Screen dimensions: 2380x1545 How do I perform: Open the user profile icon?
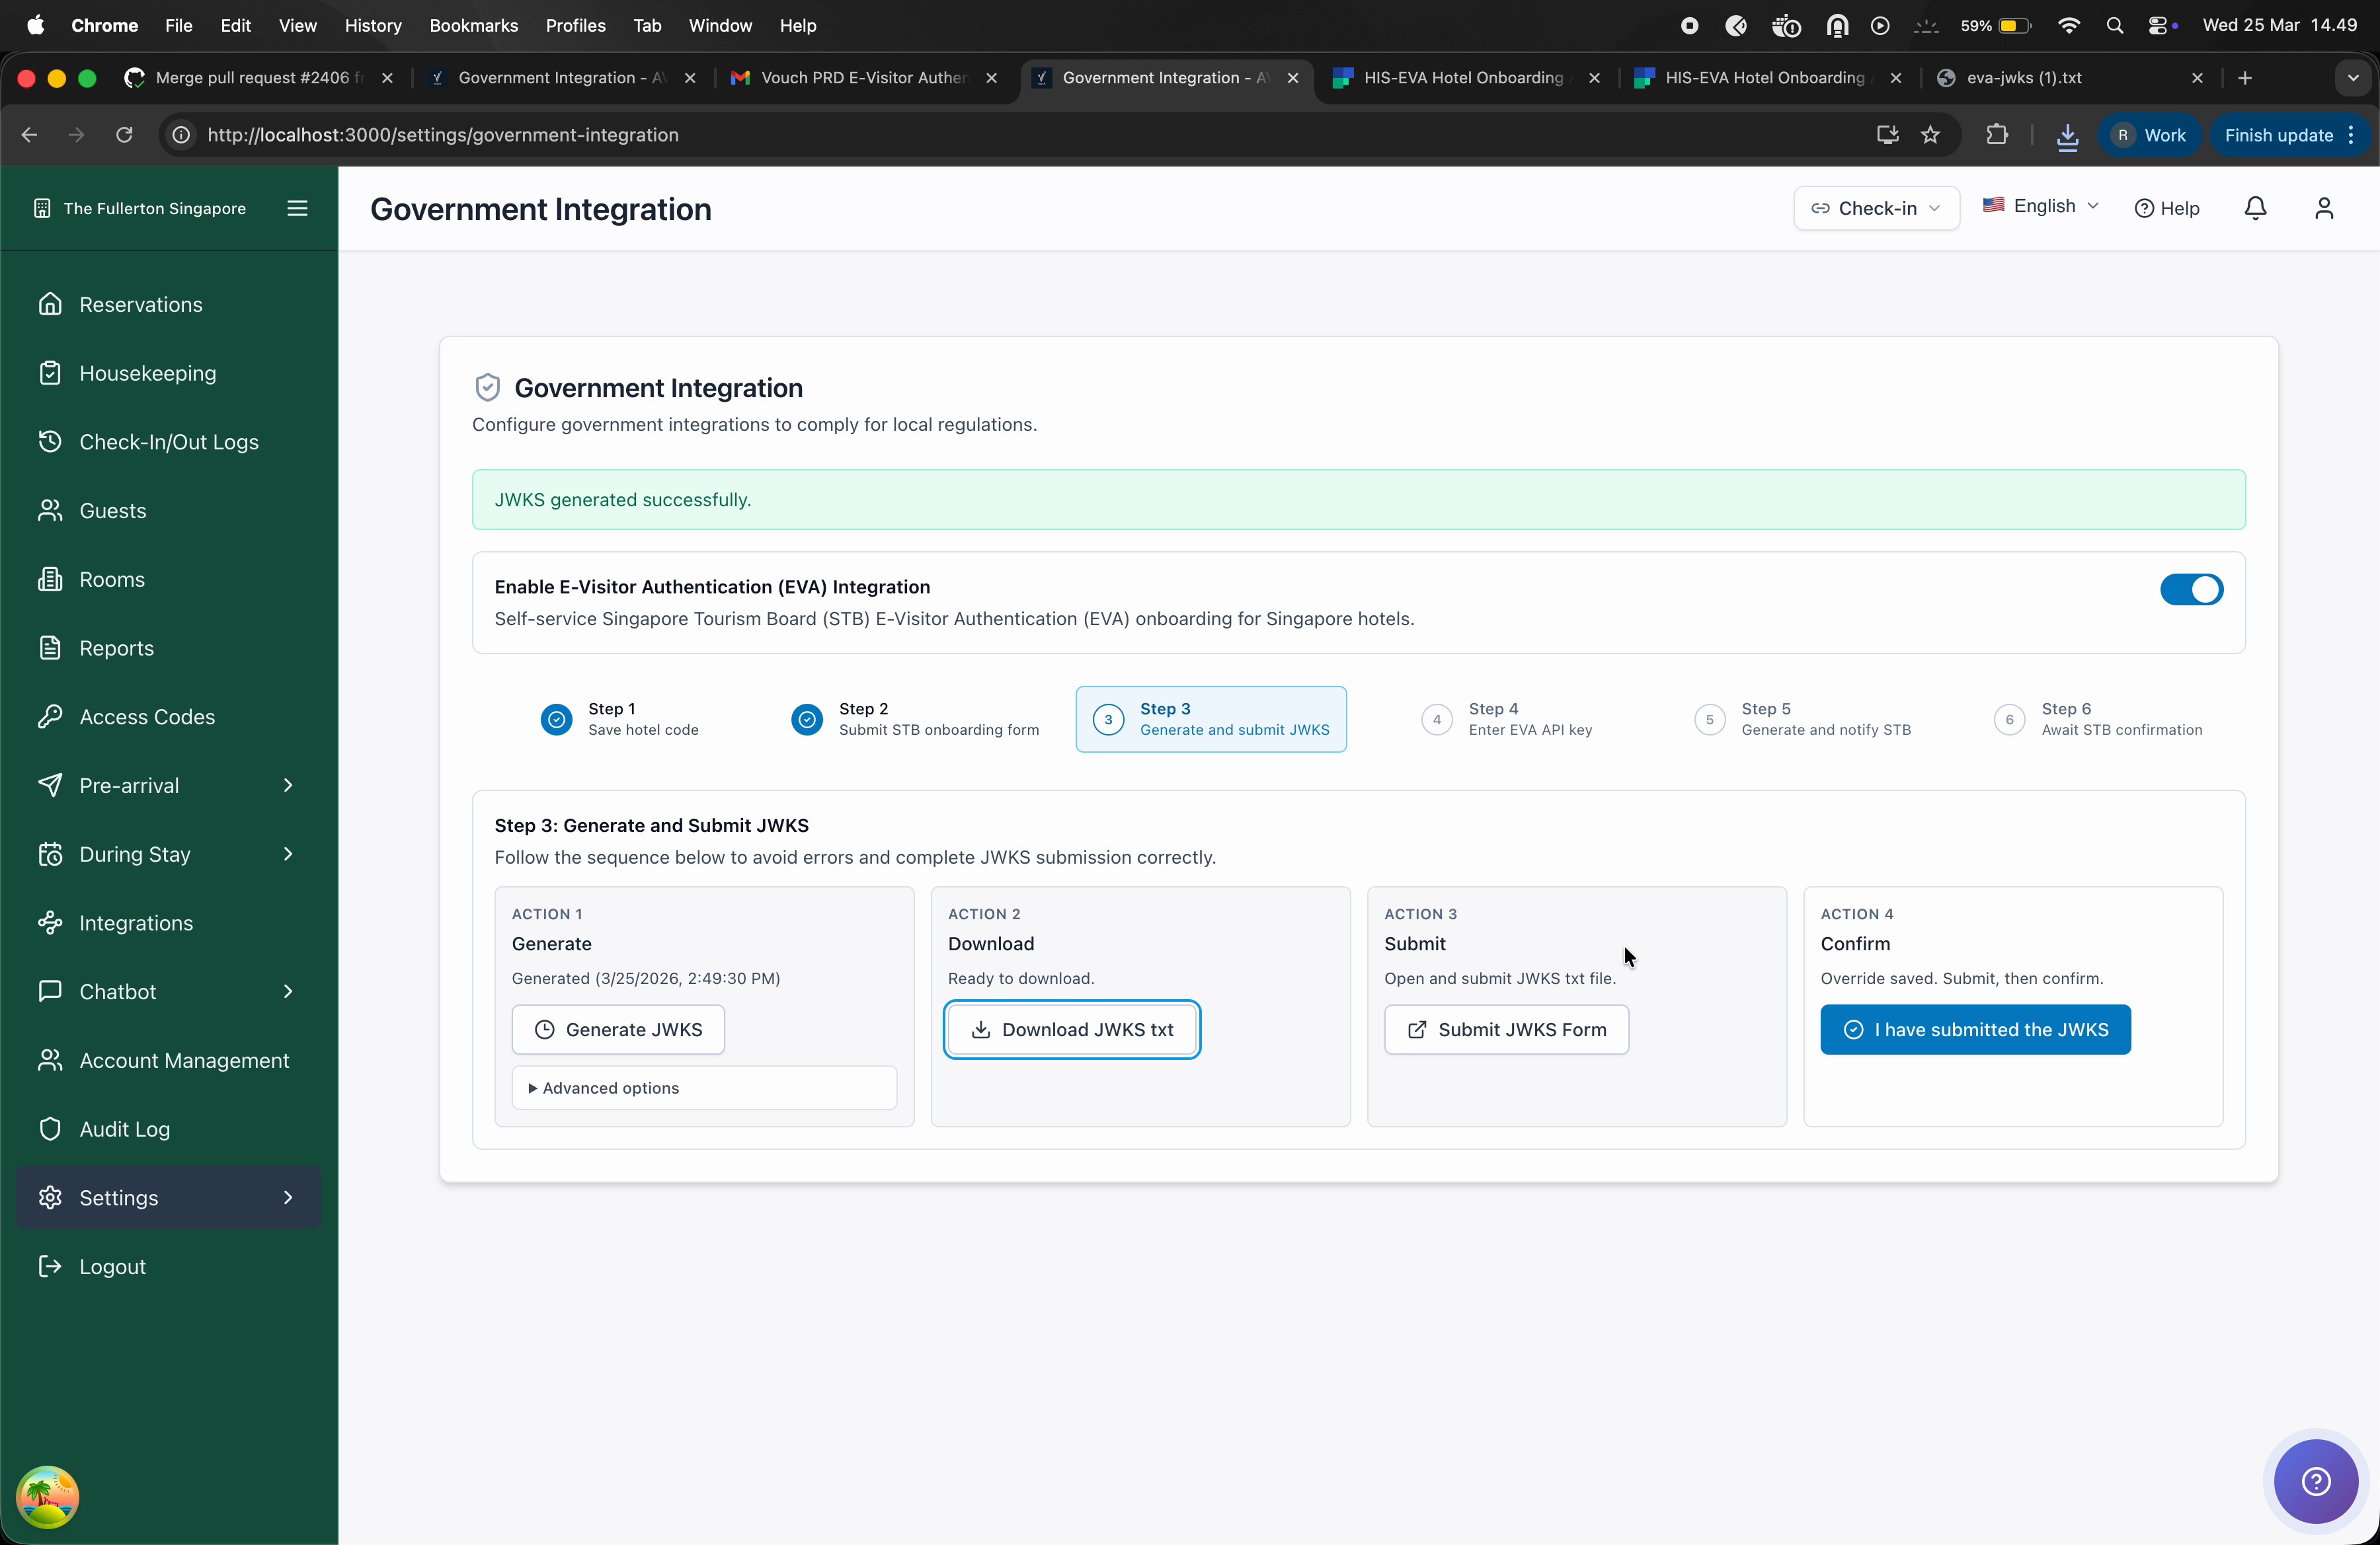click(2323, 208)
